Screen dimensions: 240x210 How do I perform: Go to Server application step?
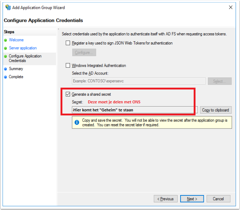[23, 48]
